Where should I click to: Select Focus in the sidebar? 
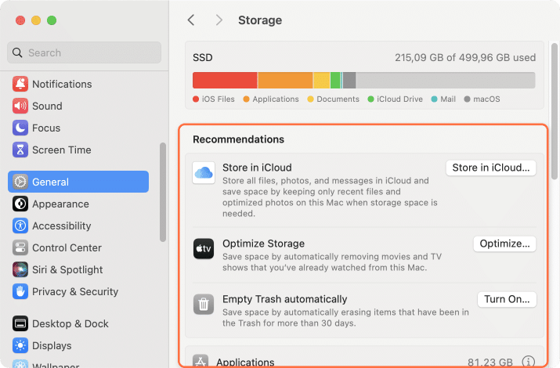pos(78,128)
